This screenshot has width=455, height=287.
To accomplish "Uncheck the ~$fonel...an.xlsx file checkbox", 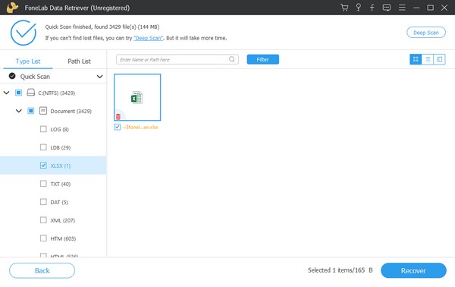I will (x=118, y=127).
